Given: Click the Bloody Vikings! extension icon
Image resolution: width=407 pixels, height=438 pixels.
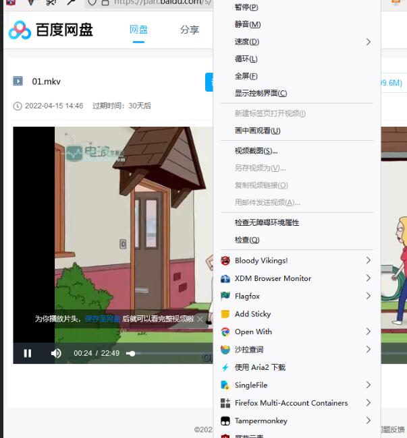Looking at the screenshot, I should point(225,261).
